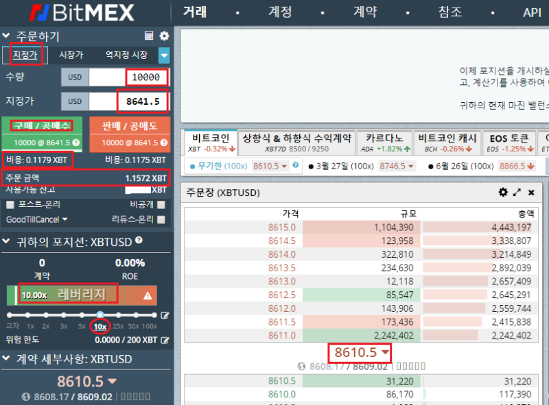The height and width of the screenshot is (405, 549).
Task: Edit leverage with pencil icon beside slider
Action: pyautogui.click(x=165, y=315)
